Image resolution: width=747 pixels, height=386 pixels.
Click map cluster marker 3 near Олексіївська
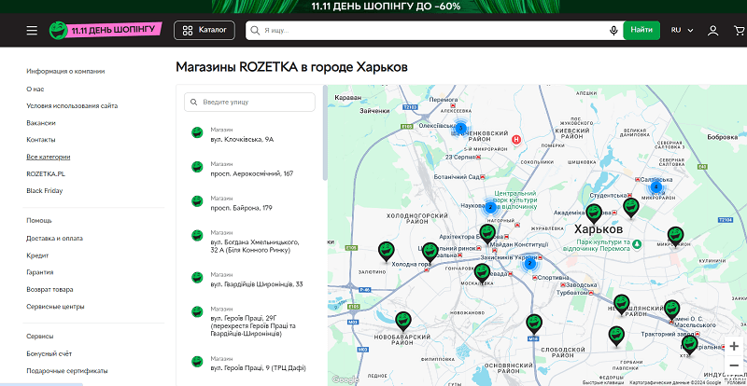click(x=460, y=128)
